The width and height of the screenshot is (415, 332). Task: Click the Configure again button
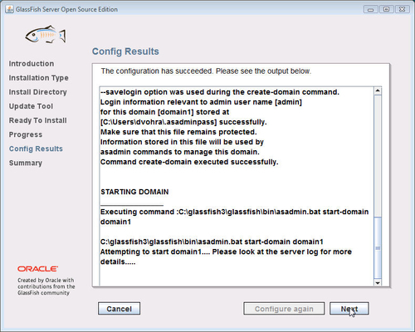coord(284,309)
